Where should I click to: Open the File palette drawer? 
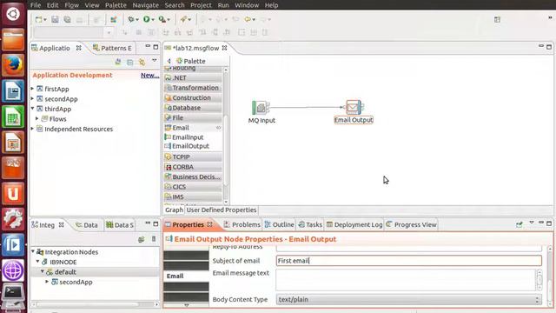(193, 117)
